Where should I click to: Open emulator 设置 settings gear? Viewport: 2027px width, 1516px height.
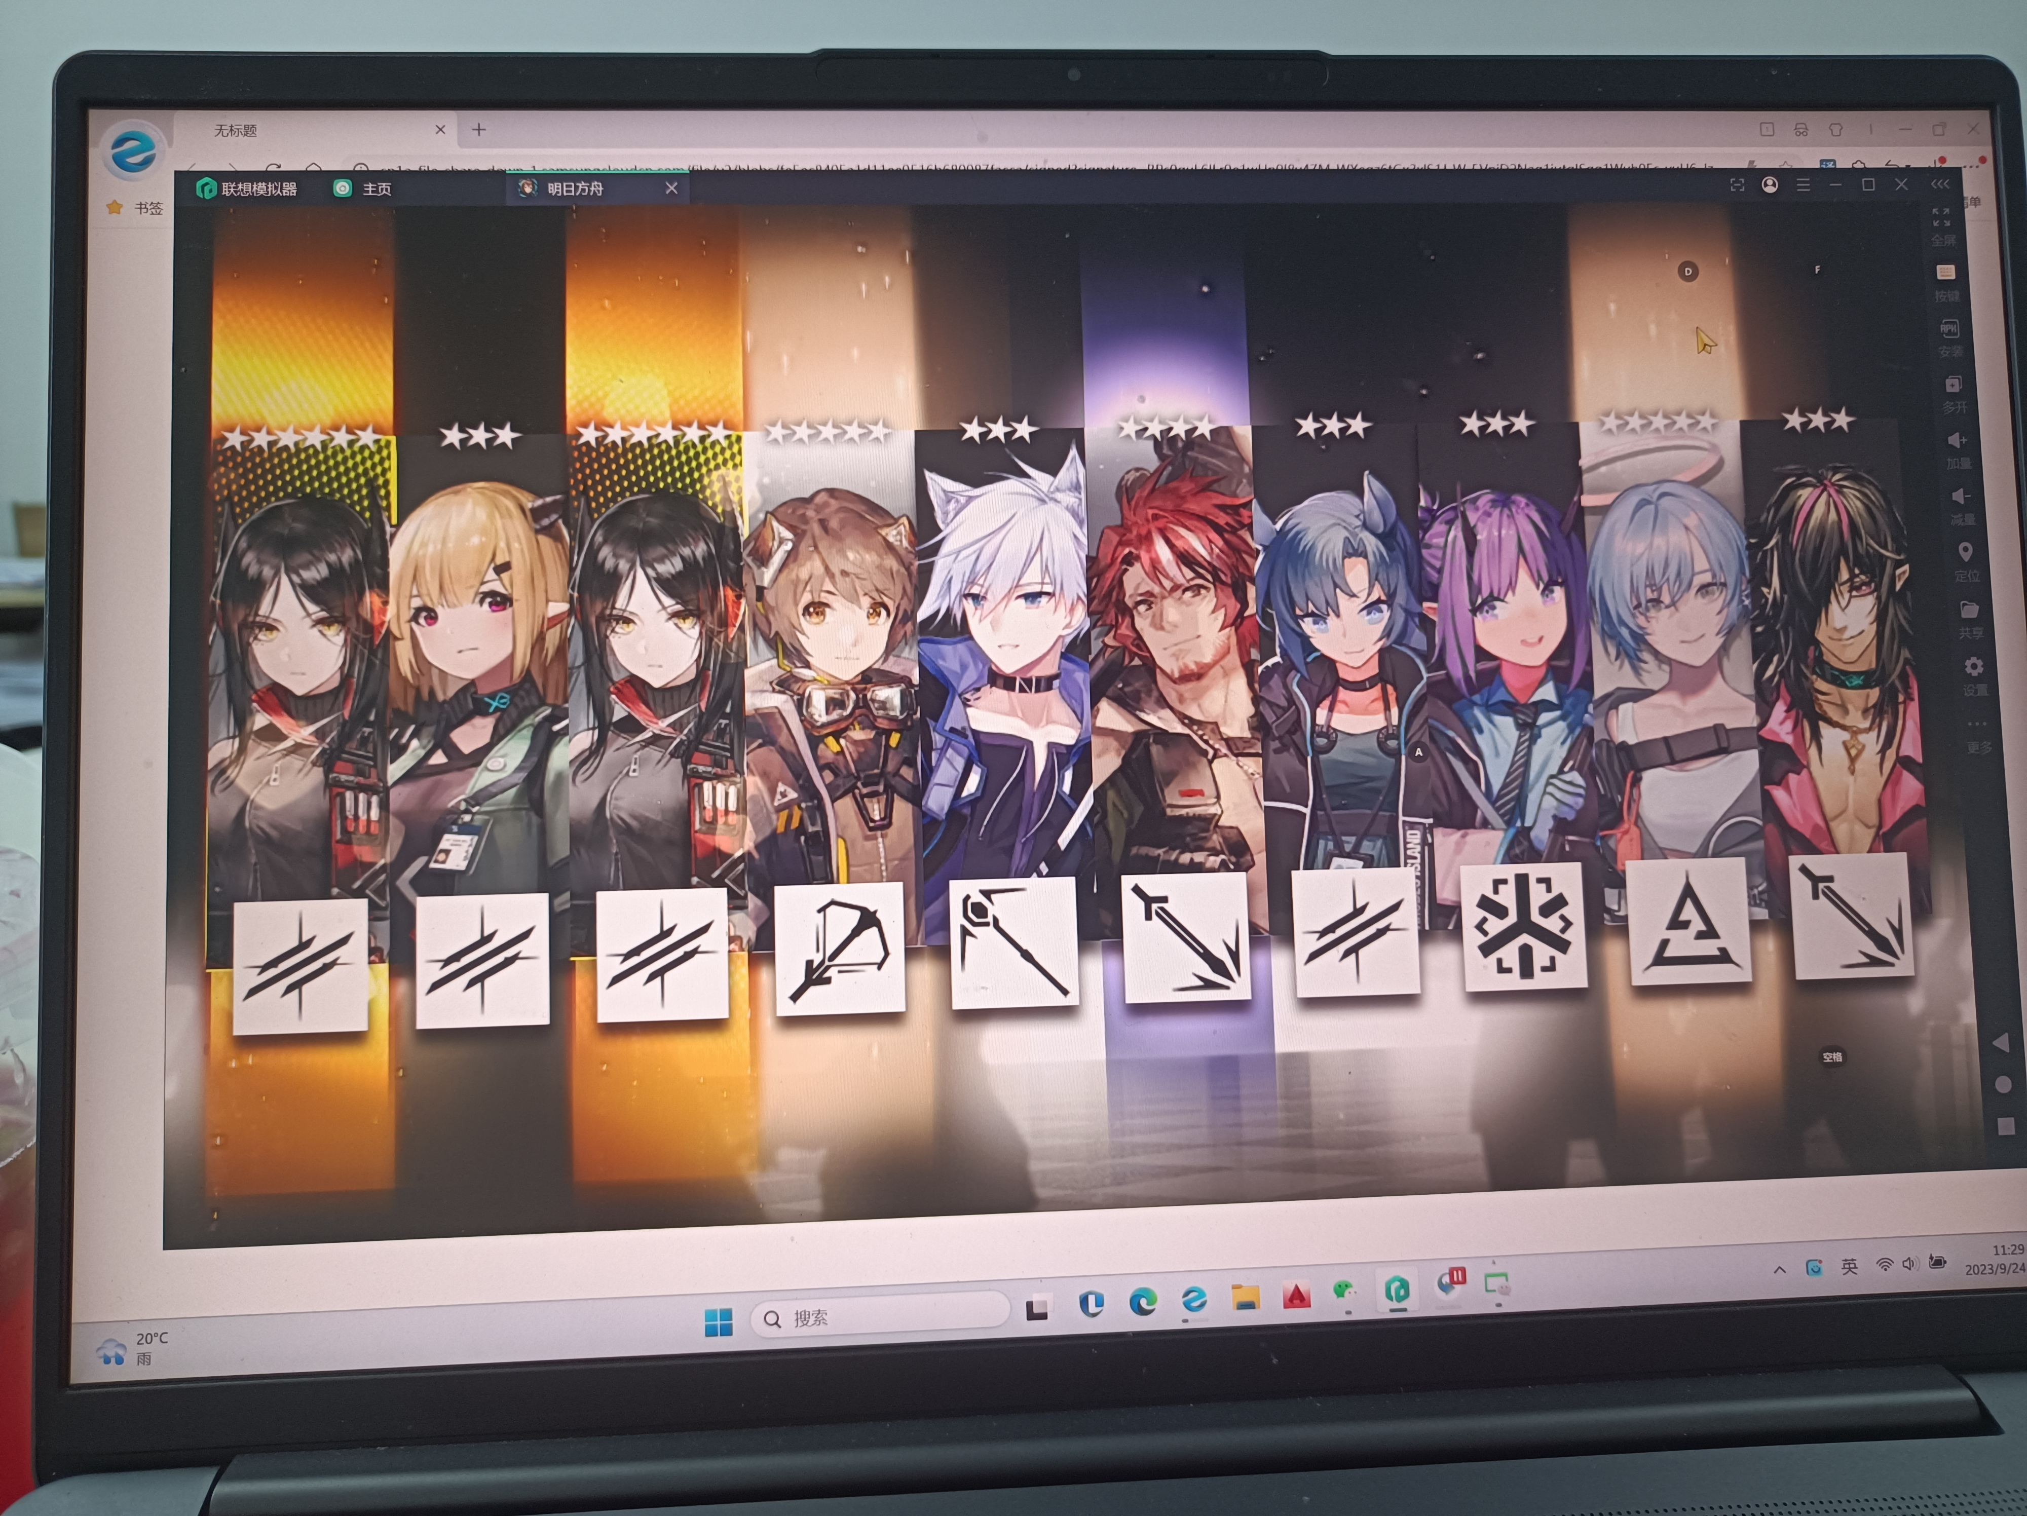1974,666
